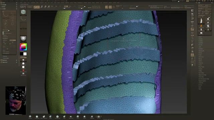This screenshot has height=120, width=214.
Task: Click the Rotate view icon on right shelf
Action: pyautogui.click(x=192, y=52)
